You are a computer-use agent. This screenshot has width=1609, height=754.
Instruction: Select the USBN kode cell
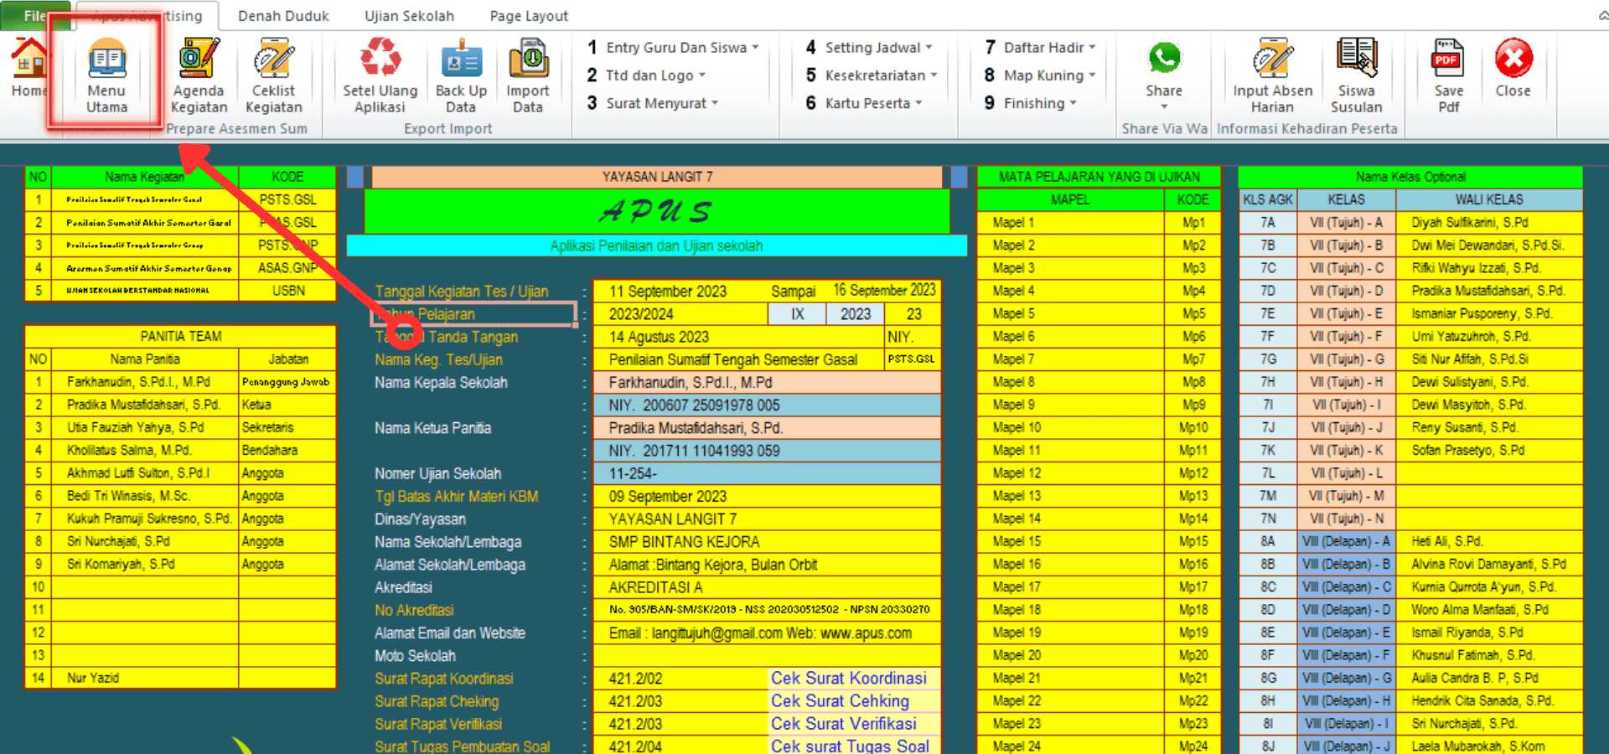[x=287, y=291]
